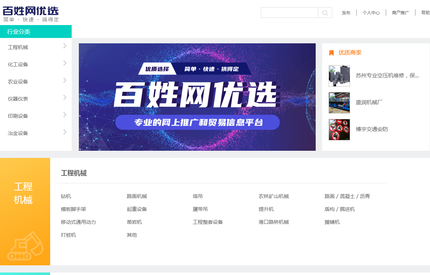The image size is (430, 275).
Task: Open the 商户推广 menu item
Action: [x=400, y=12]
